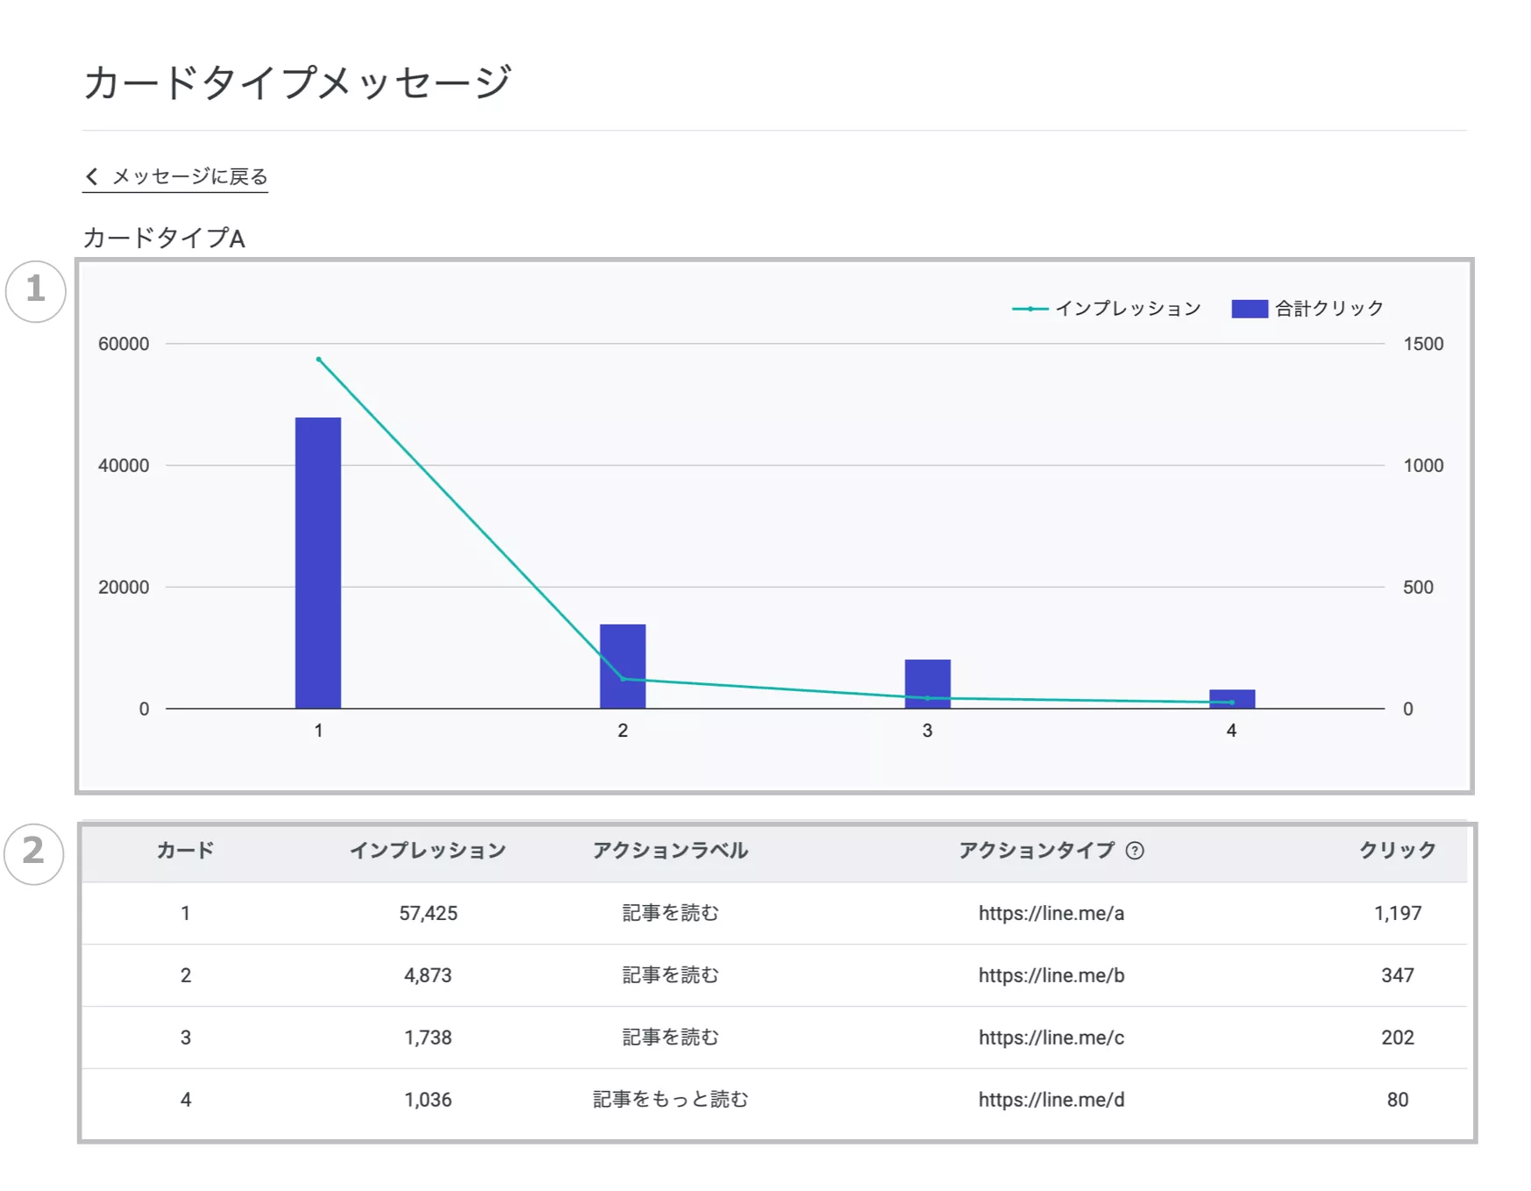Open the https://line.me/b link

coord(1050,975)
